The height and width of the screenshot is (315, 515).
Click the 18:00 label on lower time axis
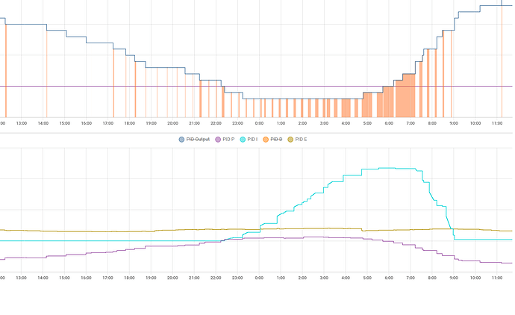coord(129,278)
